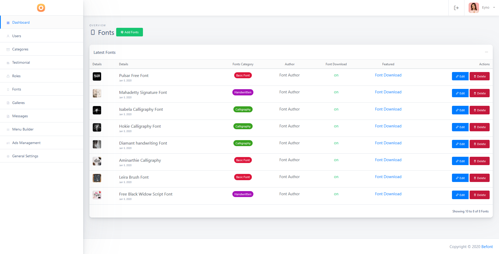
Task: Click the Menu Builder lines icon
Action: 8,129
